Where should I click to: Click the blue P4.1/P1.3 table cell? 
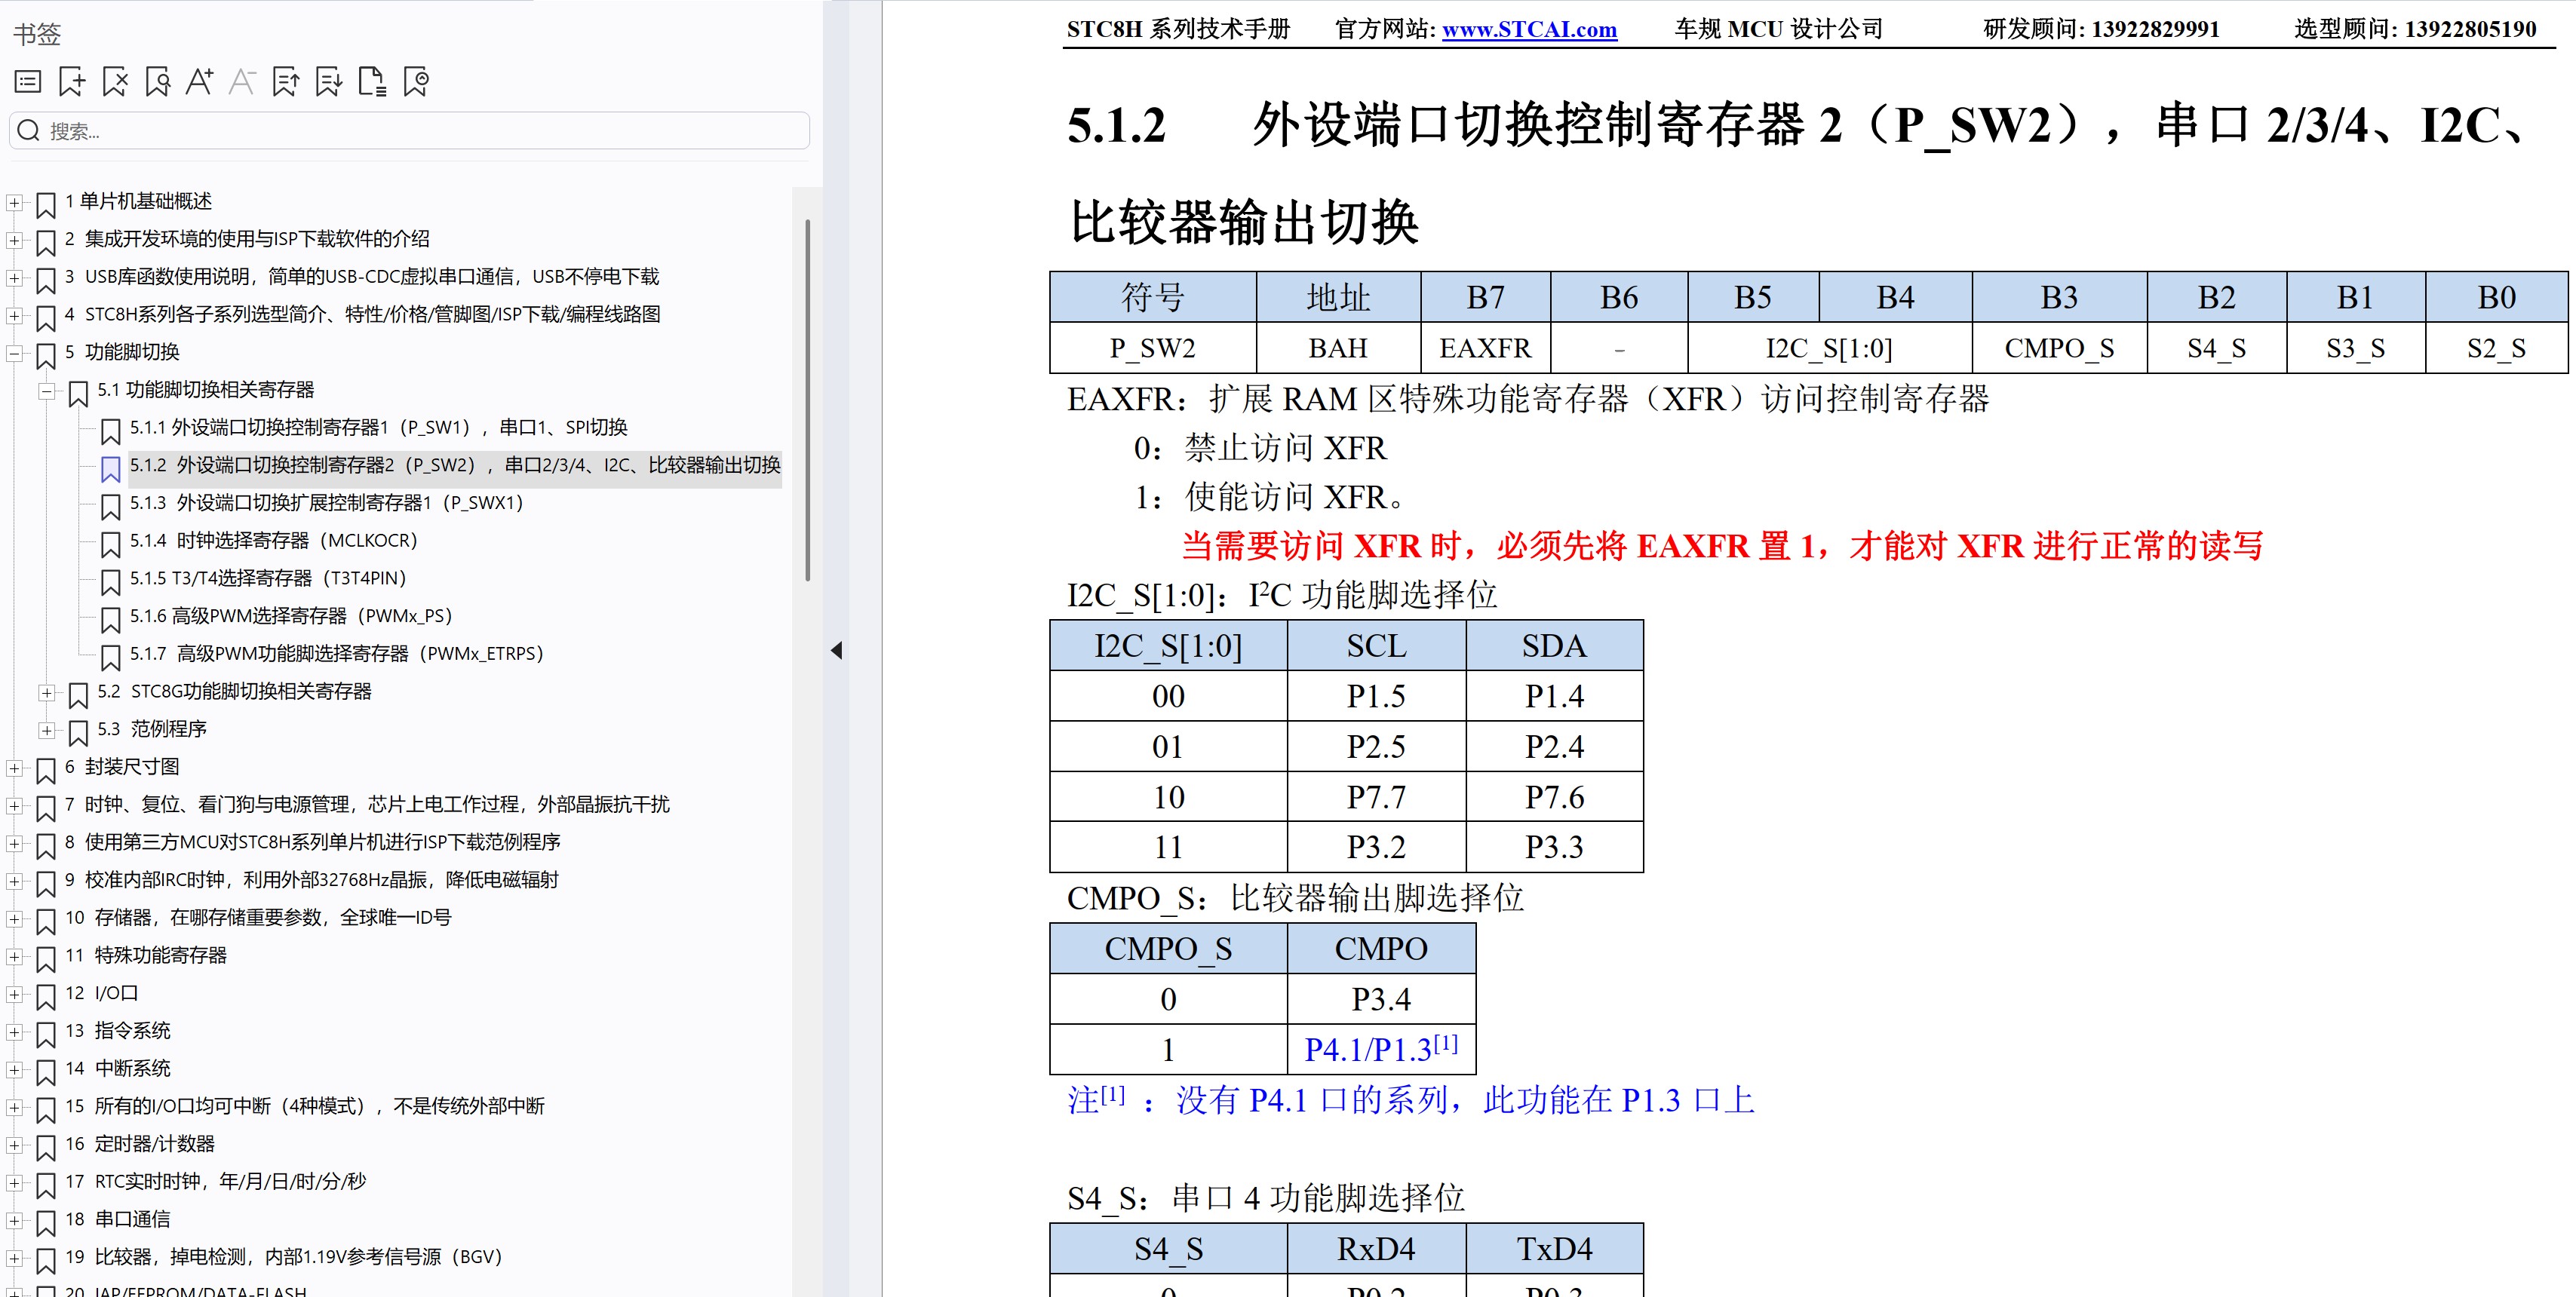(x=1381, y=1049)
